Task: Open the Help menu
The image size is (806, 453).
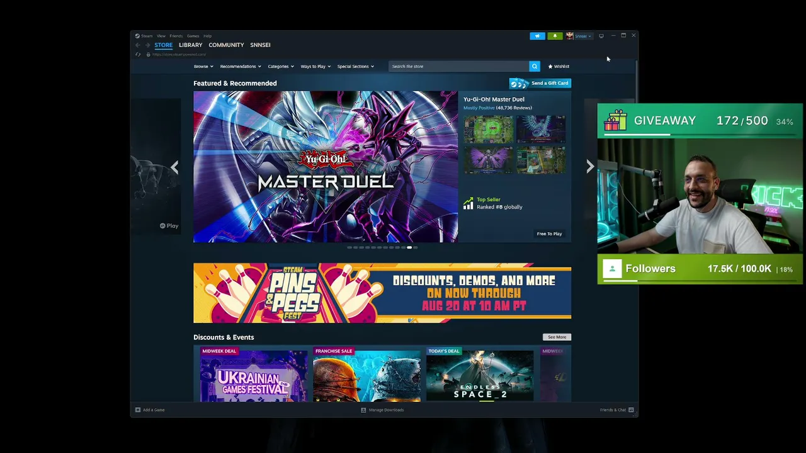Action: (x=207, y=36)
